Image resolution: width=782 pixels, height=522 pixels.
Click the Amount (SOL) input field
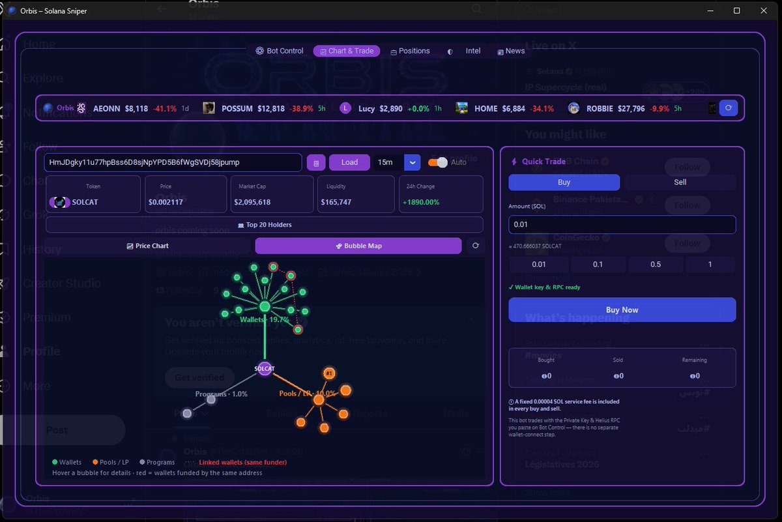(x=622, y=225)
